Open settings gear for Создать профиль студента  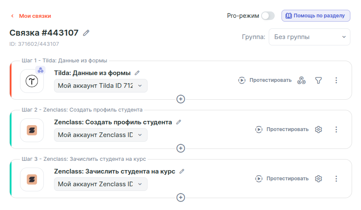point(318,129)
